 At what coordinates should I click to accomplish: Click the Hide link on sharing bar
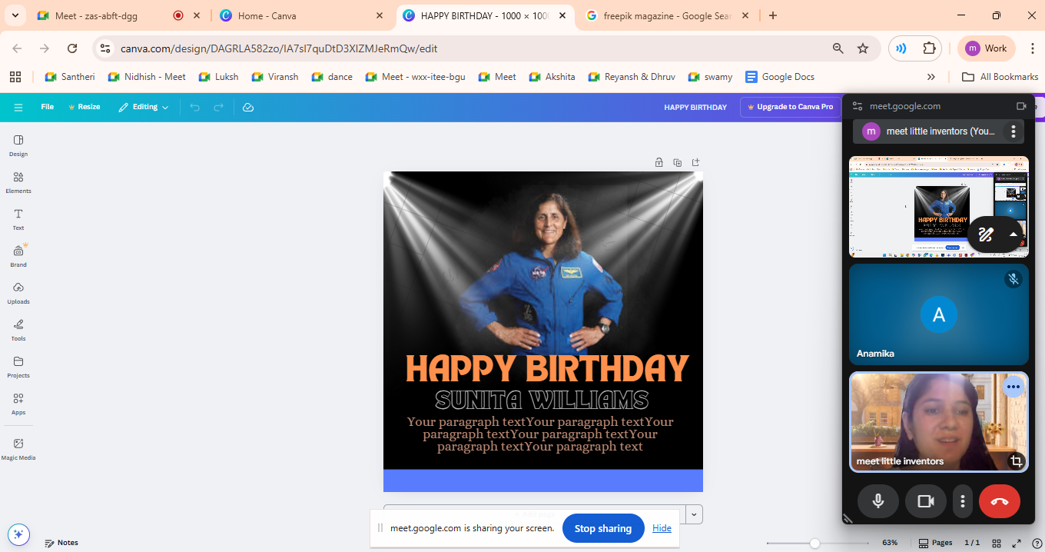[662, 528]
